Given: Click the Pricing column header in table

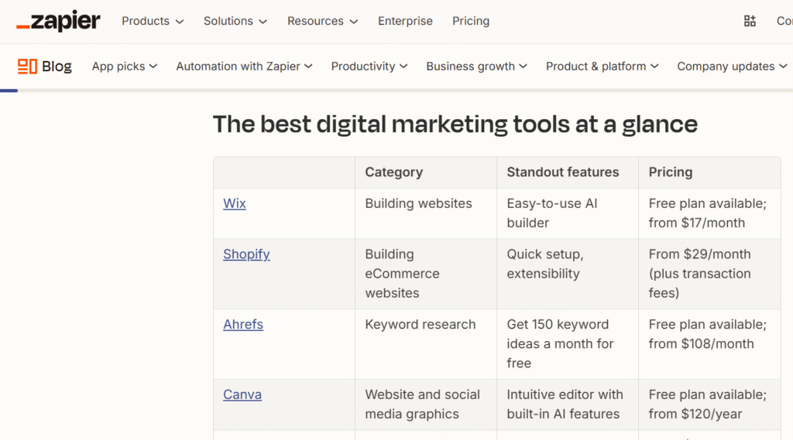Looking at the screenshot, I should (x=709, y=172).
